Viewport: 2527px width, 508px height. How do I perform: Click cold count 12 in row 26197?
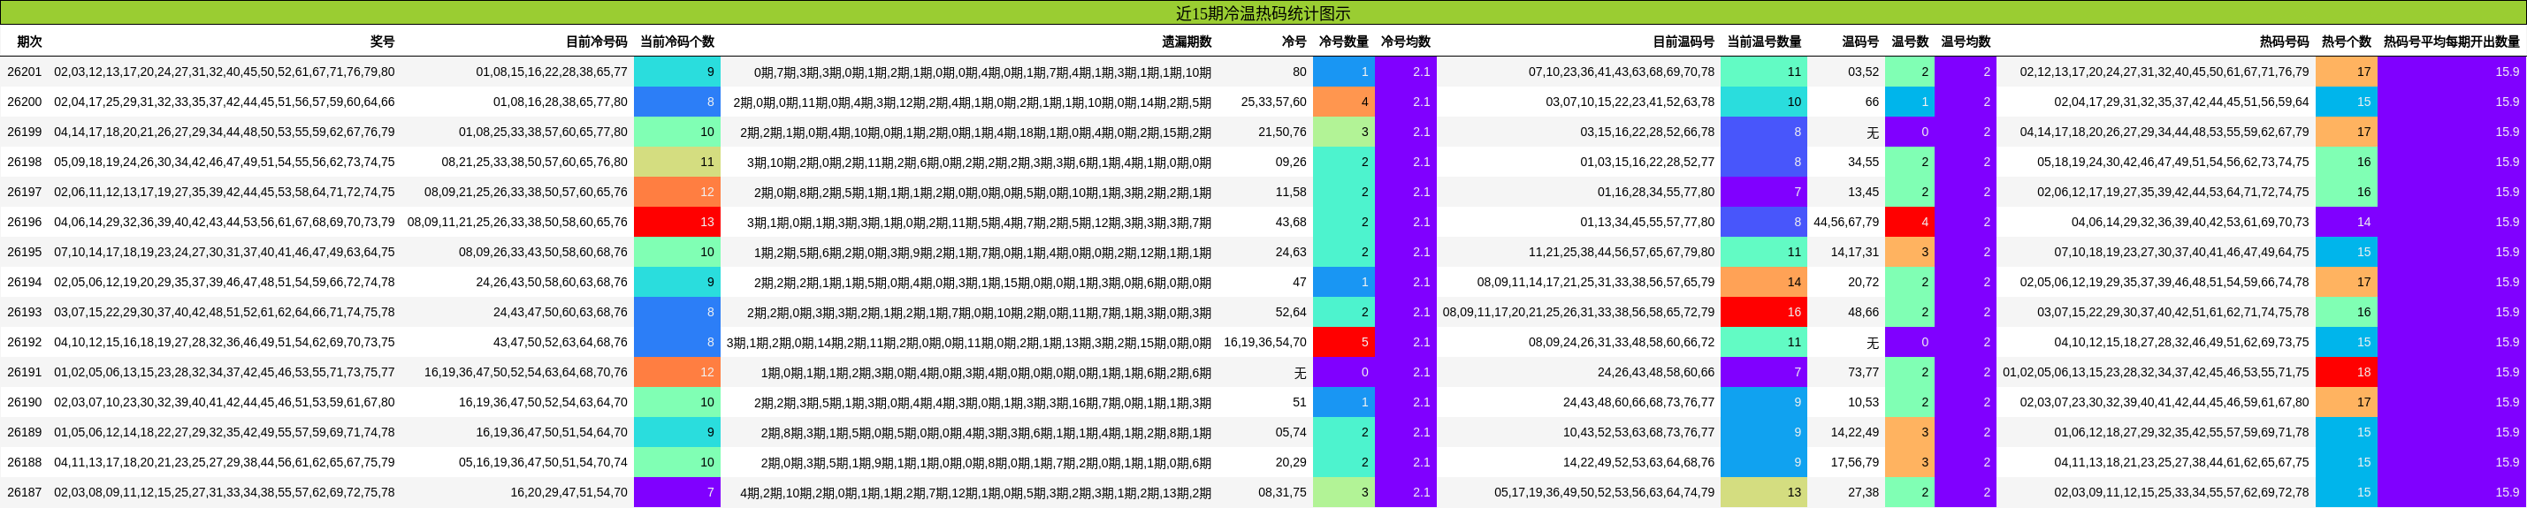[x=677, y=193]
